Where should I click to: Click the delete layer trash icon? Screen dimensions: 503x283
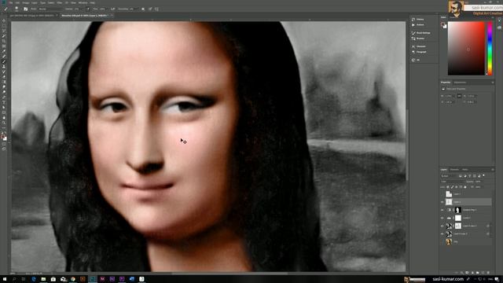point(488,273)
